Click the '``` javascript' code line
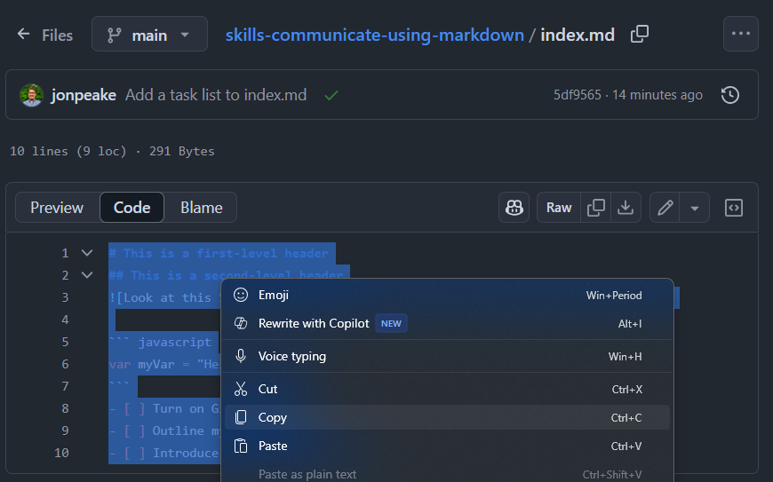The width and height of the screenshot is (773, 482). click(160, 342)
